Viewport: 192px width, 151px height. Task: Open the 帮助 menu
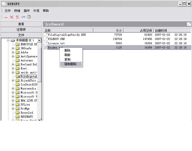click(x=46, y=11)
